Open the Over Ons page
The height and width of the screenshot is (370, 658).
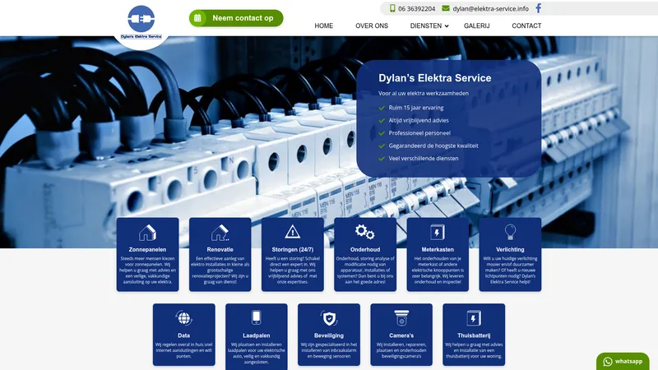pyautogui.click(x=372, y=25)
